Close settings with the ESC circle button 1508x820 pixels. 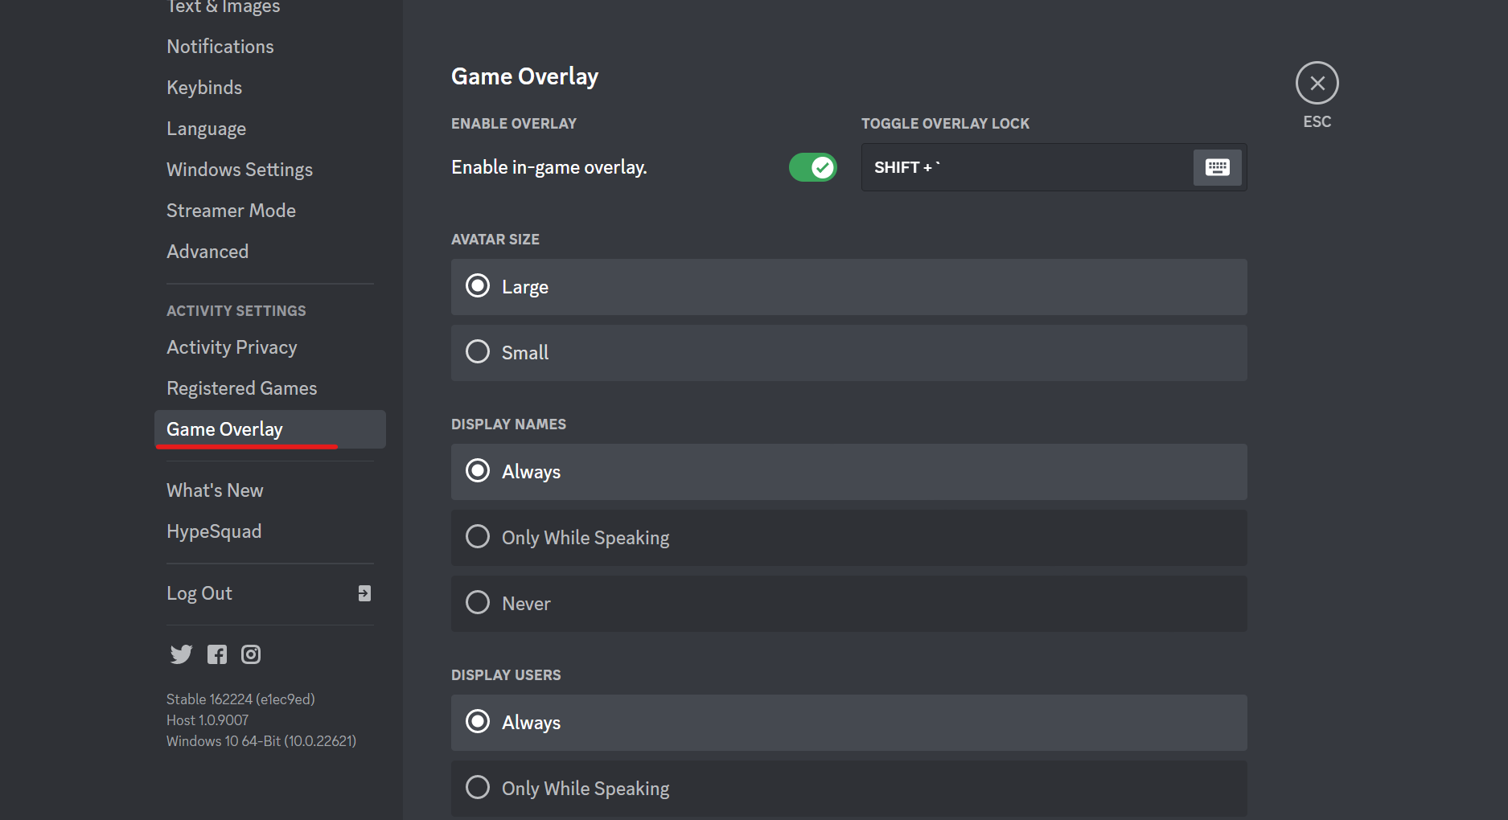click(1317, 83)
